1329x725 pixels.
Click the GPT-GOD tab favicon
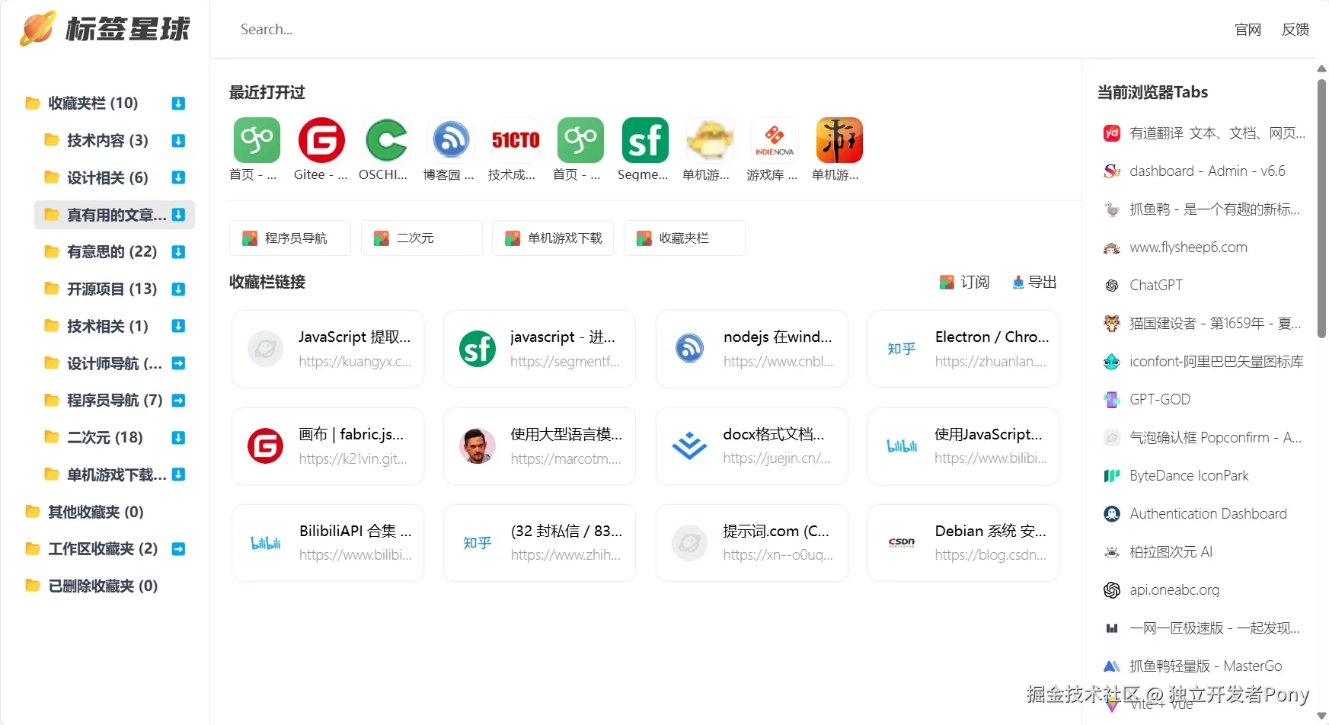(x=1112, y=400)
